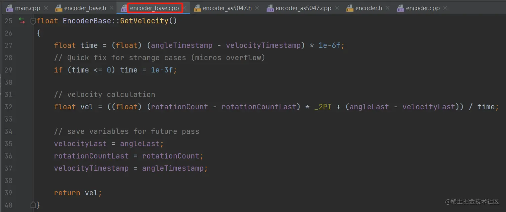This screenshot has height=212, width=506.
Task: Click the '// velocity calculation' comment
Action: pyautogui.click(x=104, y=95)
